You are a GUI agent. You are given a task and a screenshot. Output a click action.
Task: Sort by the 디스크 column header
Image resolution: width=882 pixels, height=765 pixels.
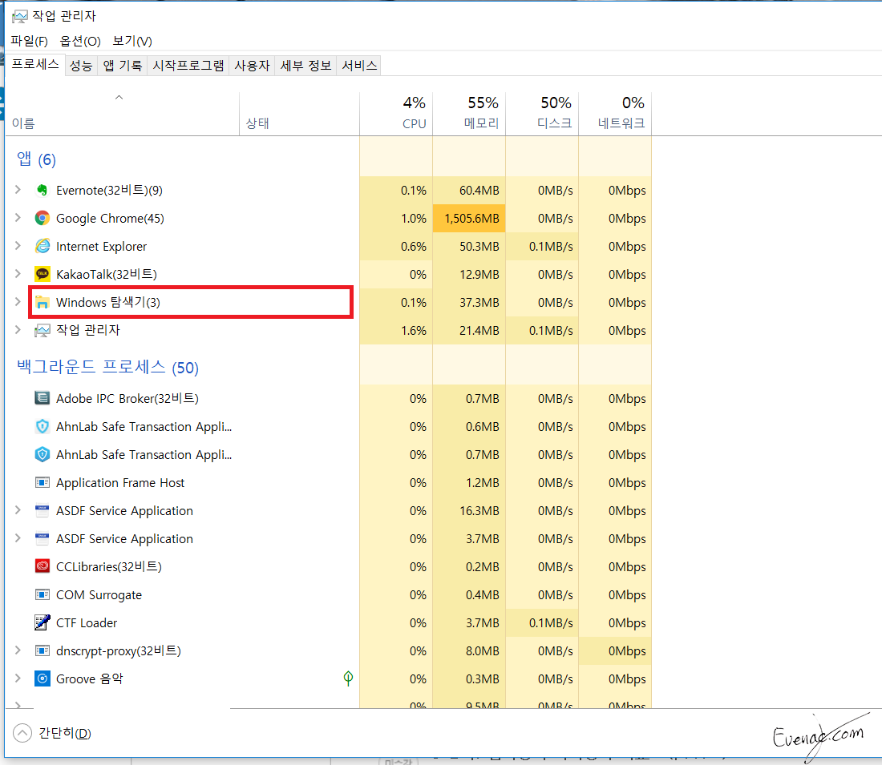pos(542,114)
